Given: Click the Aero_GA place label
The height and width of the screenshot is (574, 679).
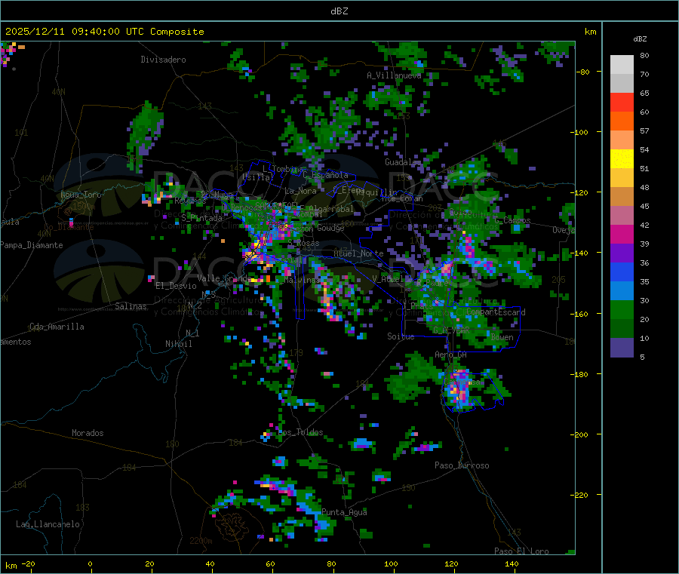Looking at the screenshot, I should pyautogui.click(x=451, y=355).
